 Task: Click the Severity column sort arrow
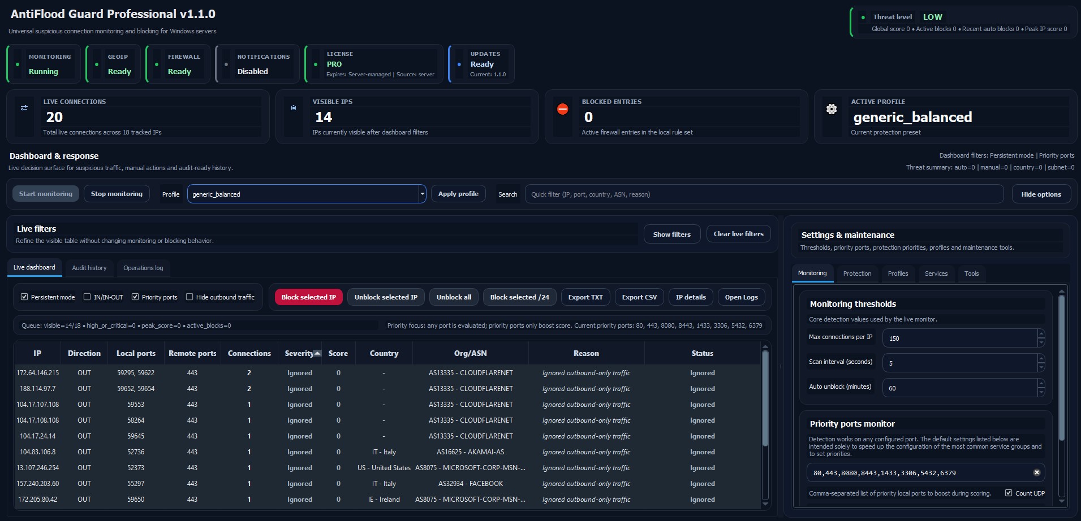pyautogui.click(x=317, y=353)
